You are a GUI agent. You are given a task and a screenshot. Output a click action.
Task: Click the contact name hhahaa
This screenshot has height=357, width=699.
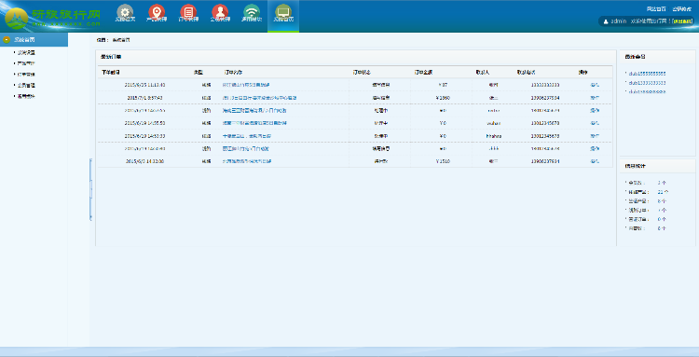494,136
